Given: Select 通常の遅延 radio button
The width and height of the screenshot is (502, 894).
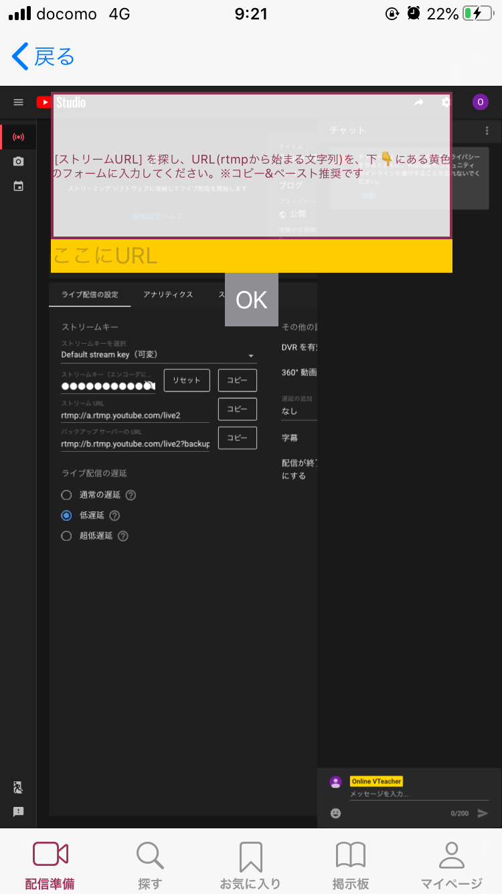Looking at the screenshot, I should click(x=66, y=495).
